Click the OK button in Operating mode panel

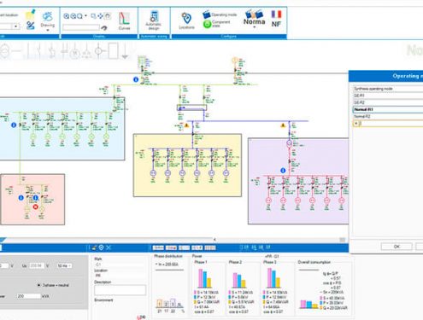tap(397, 247)
